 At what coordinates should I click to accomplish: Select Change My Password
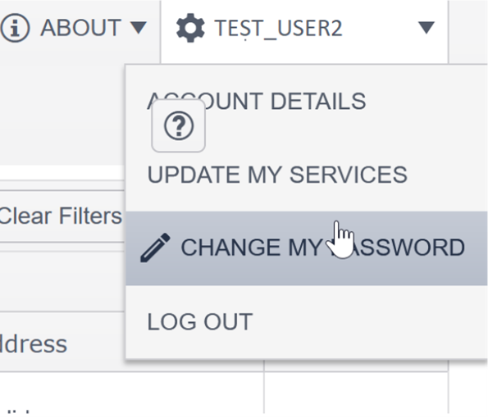pyautogui.click(x=307, y=248)
